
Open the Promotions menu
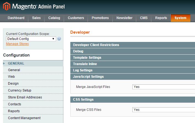coord(100,18)
